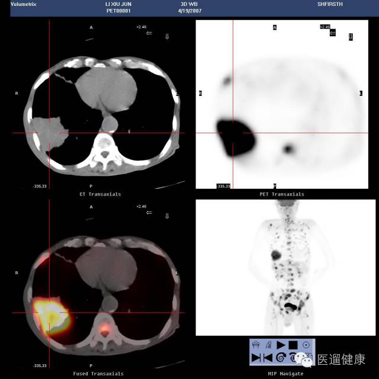Screen dimensions: 379x379
Task: Click the MIP Navigate label
Action: (285, 374)
